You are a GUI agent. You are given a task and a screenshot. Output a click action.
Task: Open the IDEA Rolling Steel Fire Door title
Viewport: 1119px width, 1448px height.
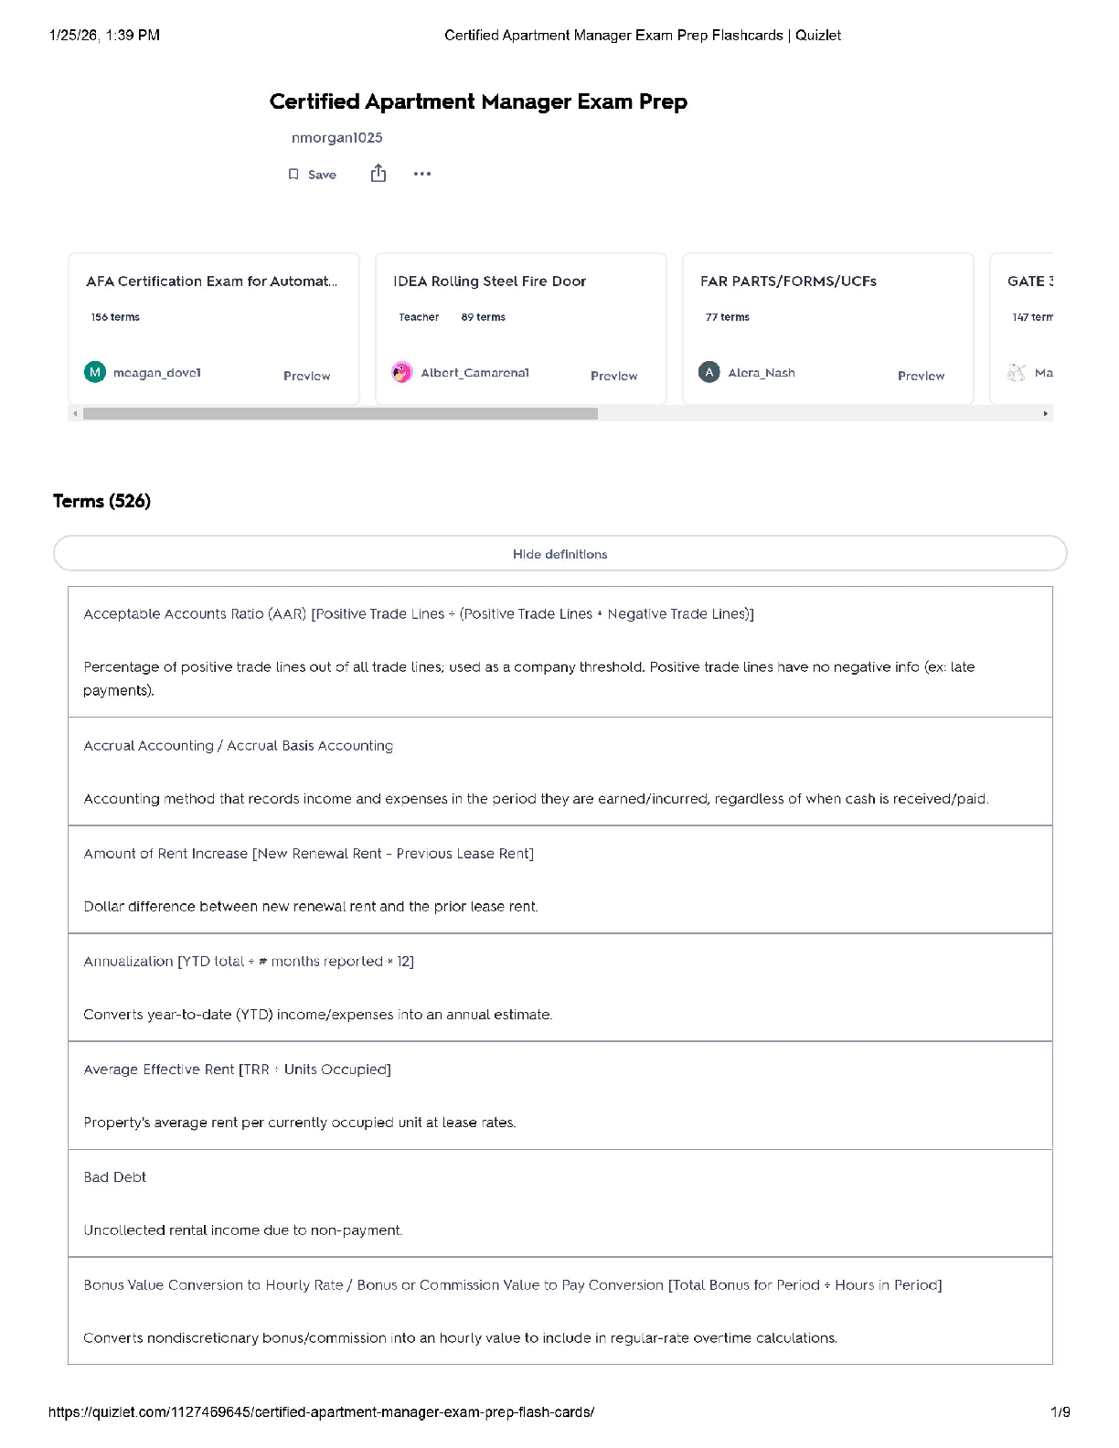click(x=489, y=282)
